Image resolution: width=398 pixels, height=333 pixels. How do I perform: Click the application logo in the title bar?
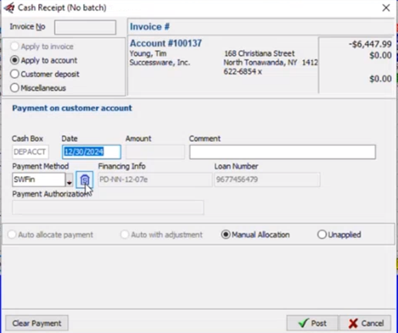[8, 8]
